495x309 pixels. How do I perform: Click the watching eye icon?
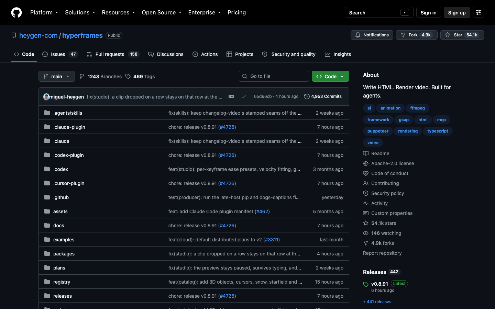click(366, 233)
